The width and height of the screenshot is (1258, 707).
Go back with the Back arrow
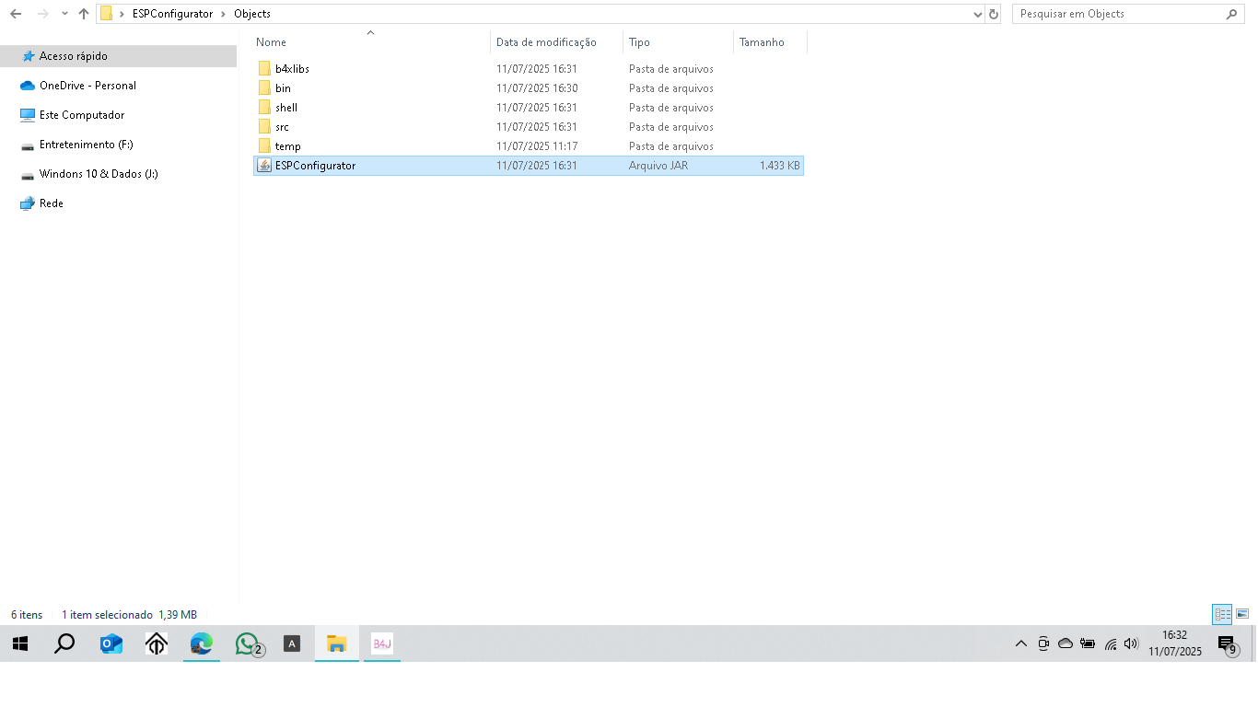click(x=16, y=14)
